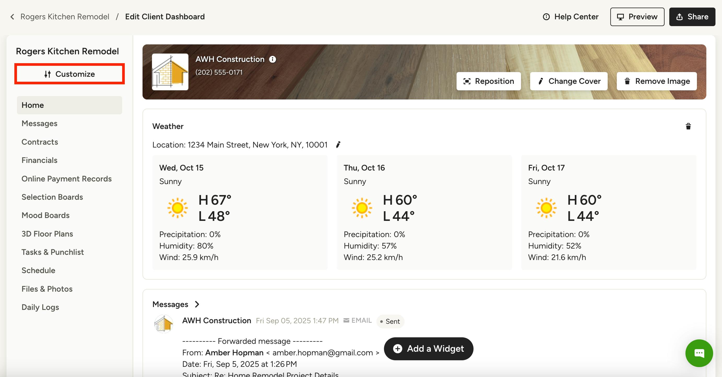Click the back arrow beside Rogers Kitchen Remodel

pos(12,17)
